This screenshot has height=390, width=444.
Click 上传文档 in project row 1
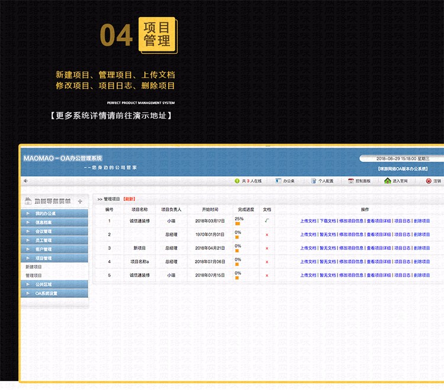pyautogui.click(x=308, y=221)
